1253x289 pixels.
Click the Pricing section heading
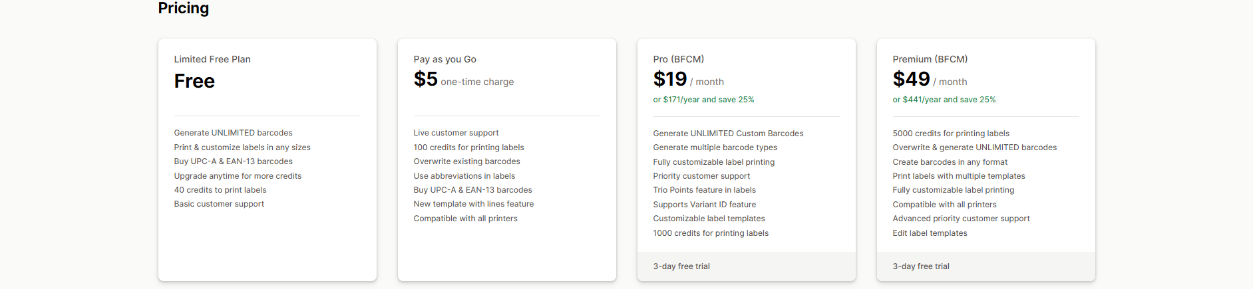coord(183,9)
